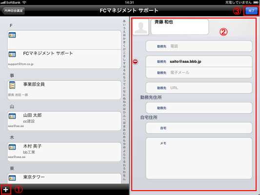The height and width of the screenshot is (195, 260).
Task: Open the 勤務先 label for the phone field
Action: [161, 46]
